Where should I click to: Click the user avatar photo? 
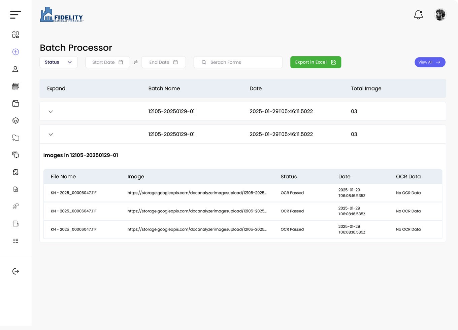tap(440, 15)
